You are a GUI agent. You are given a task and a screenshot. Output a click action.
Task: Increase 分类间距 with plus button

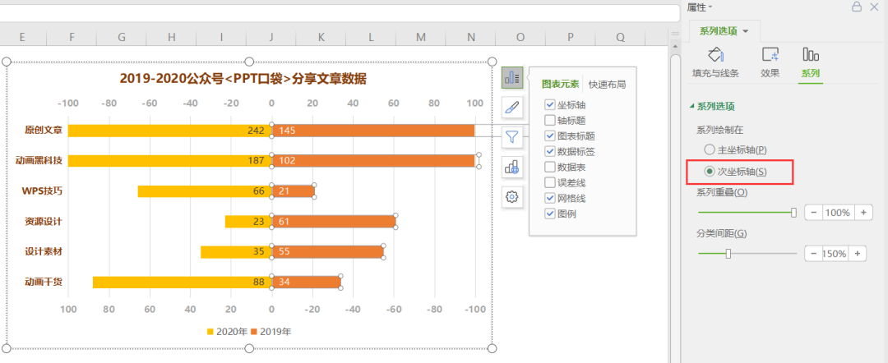(x=858, y=253)
